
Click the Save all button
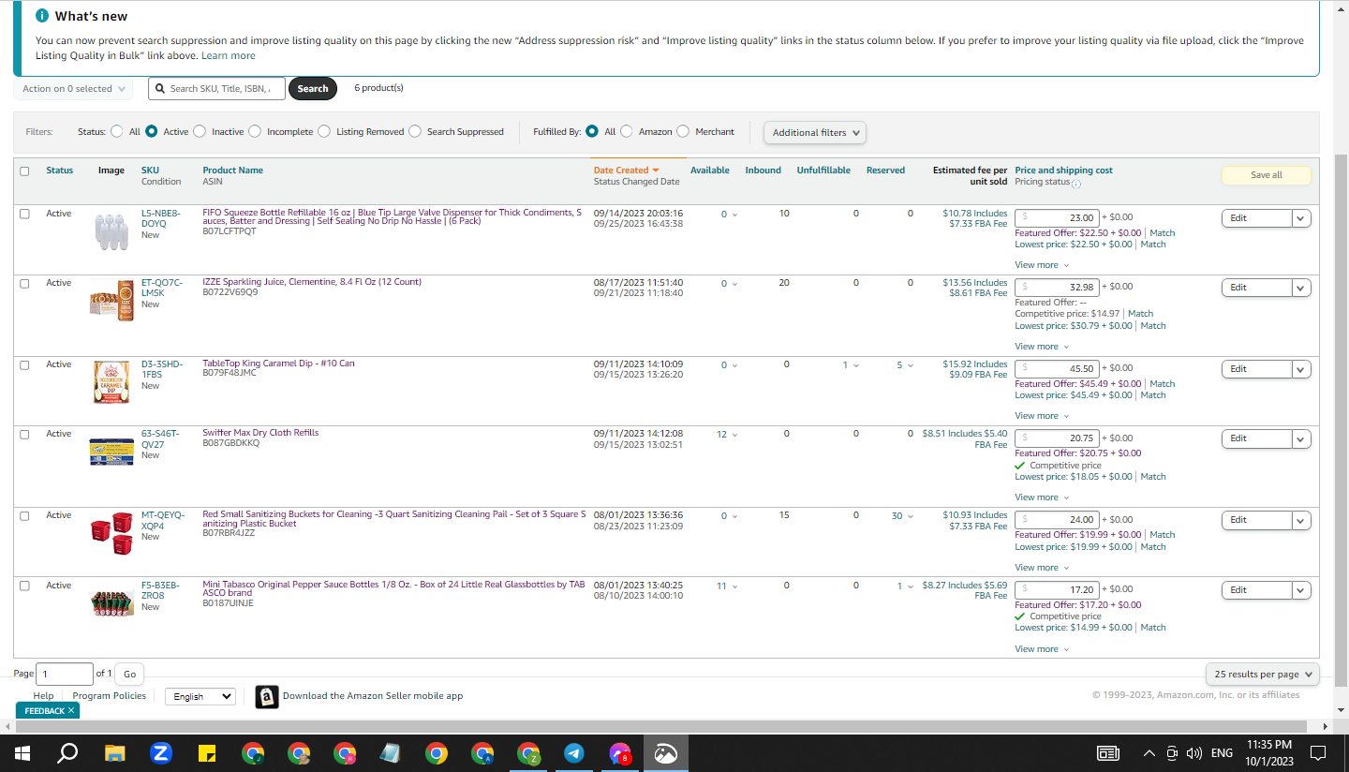(x=1267, y=175)
